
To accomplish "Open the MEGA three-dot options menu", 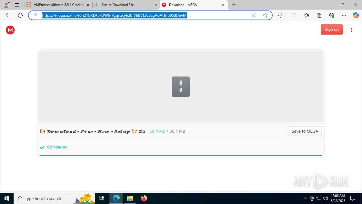I will pos(352,30).
